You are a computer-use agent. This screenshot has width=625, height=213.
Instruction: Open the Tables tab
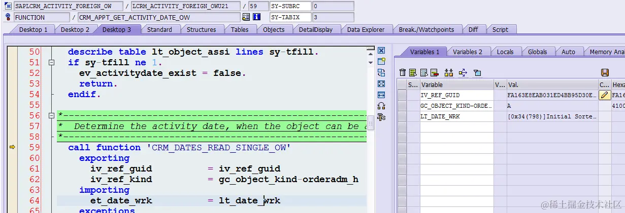(x=240, y=29)
